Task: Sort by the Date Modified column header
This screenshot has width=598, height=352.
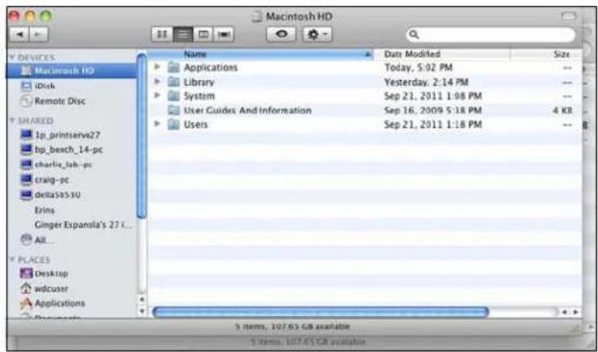Action: 441,55
